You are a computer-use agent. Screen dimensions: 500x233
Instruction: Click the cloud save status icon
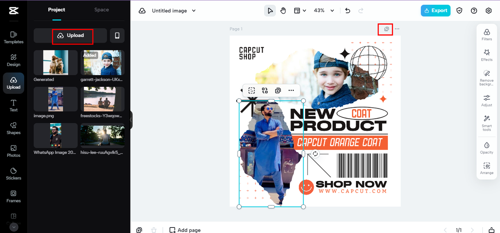[x=142, y=11]
